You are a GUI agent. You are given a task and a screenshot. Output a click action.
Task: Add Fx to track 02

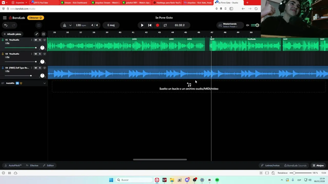pos(7,57)
